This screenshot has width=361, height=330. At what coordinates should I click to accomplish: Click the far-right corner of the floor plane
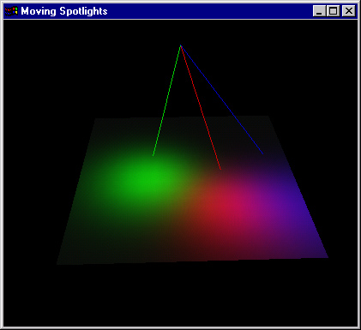coord(268,117)
